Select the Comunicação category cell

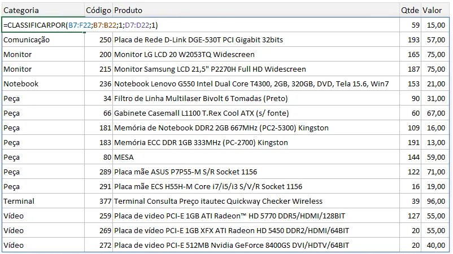click(x=43, y=40)
